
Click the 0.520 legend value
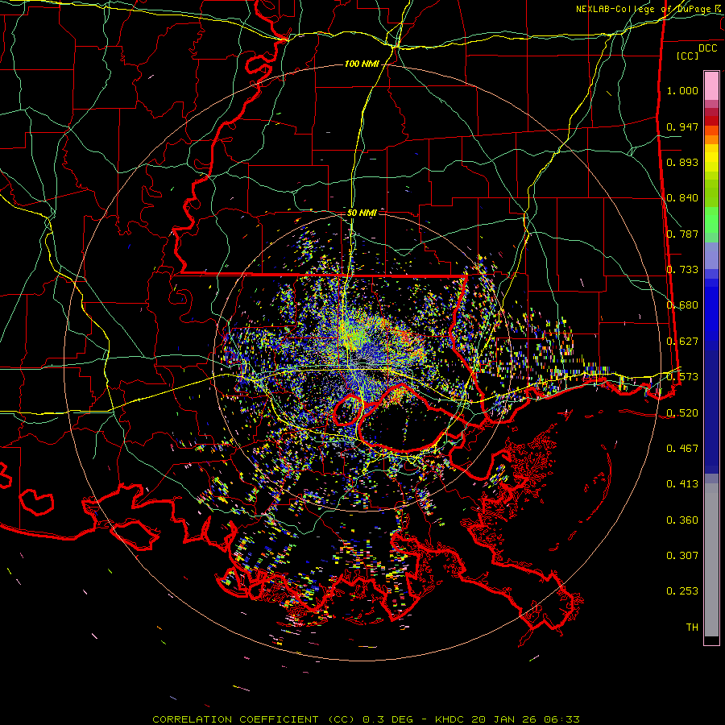tap(682, 413)
